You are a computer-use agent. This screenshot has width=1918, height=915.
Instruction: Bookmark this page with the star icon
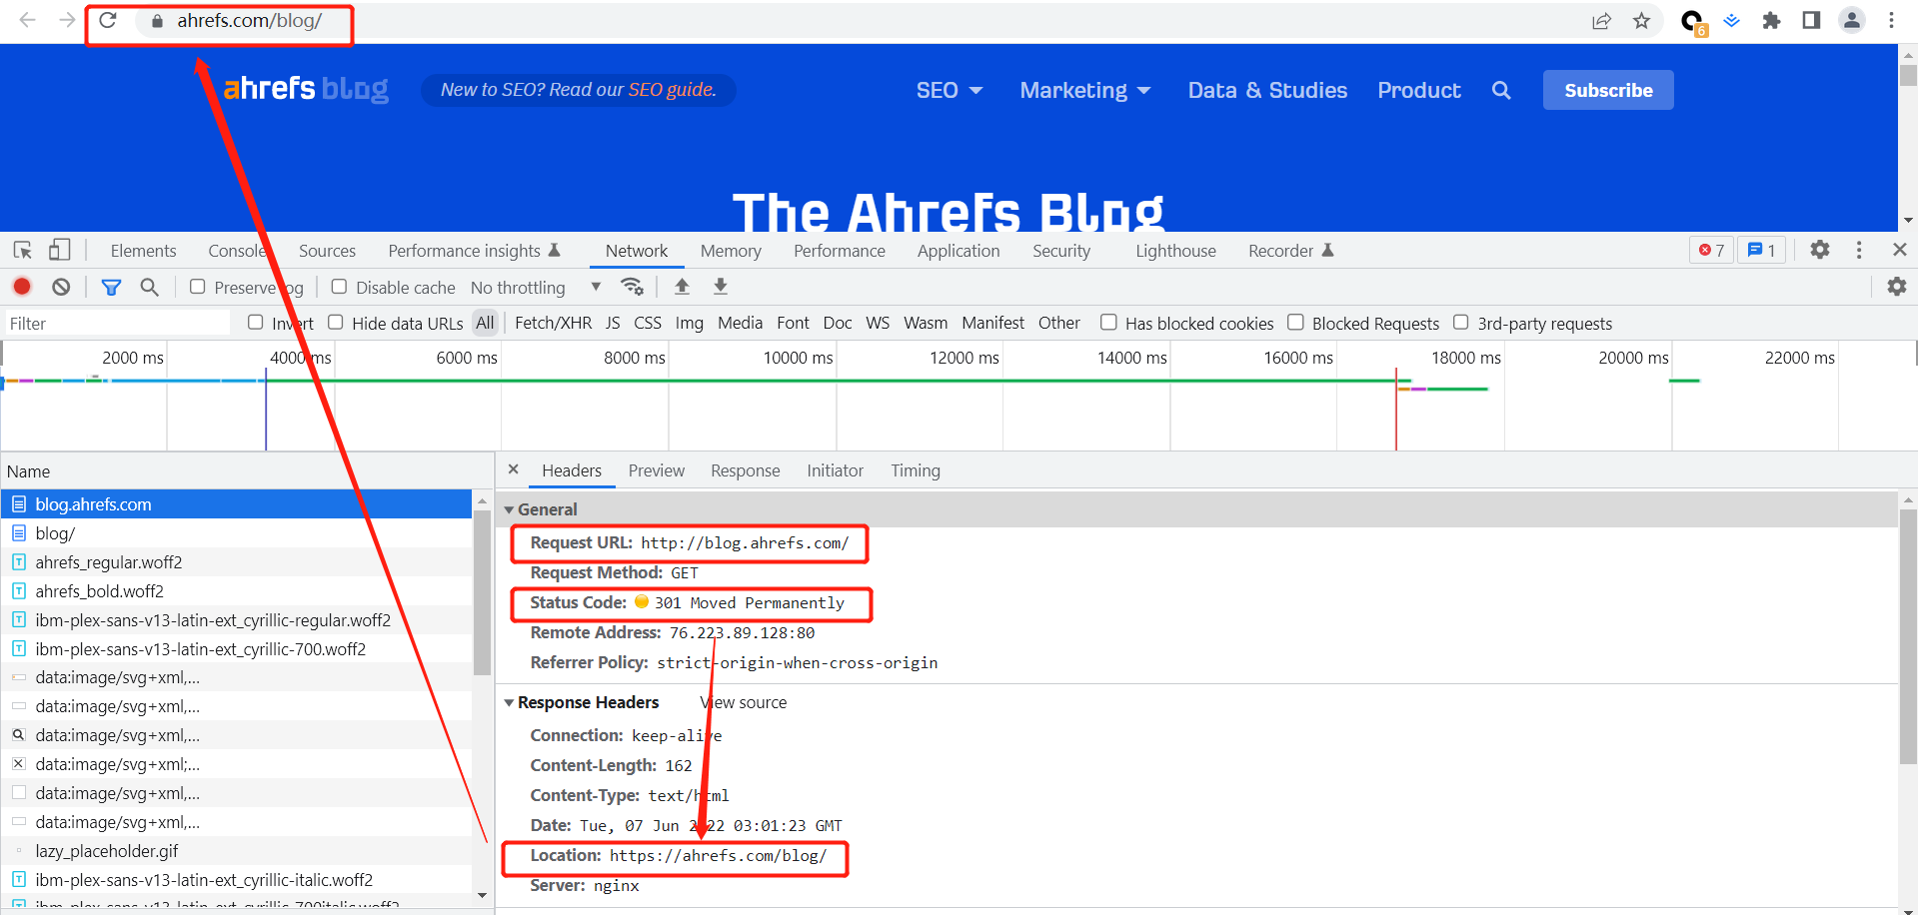click(x=1641, y=21)
